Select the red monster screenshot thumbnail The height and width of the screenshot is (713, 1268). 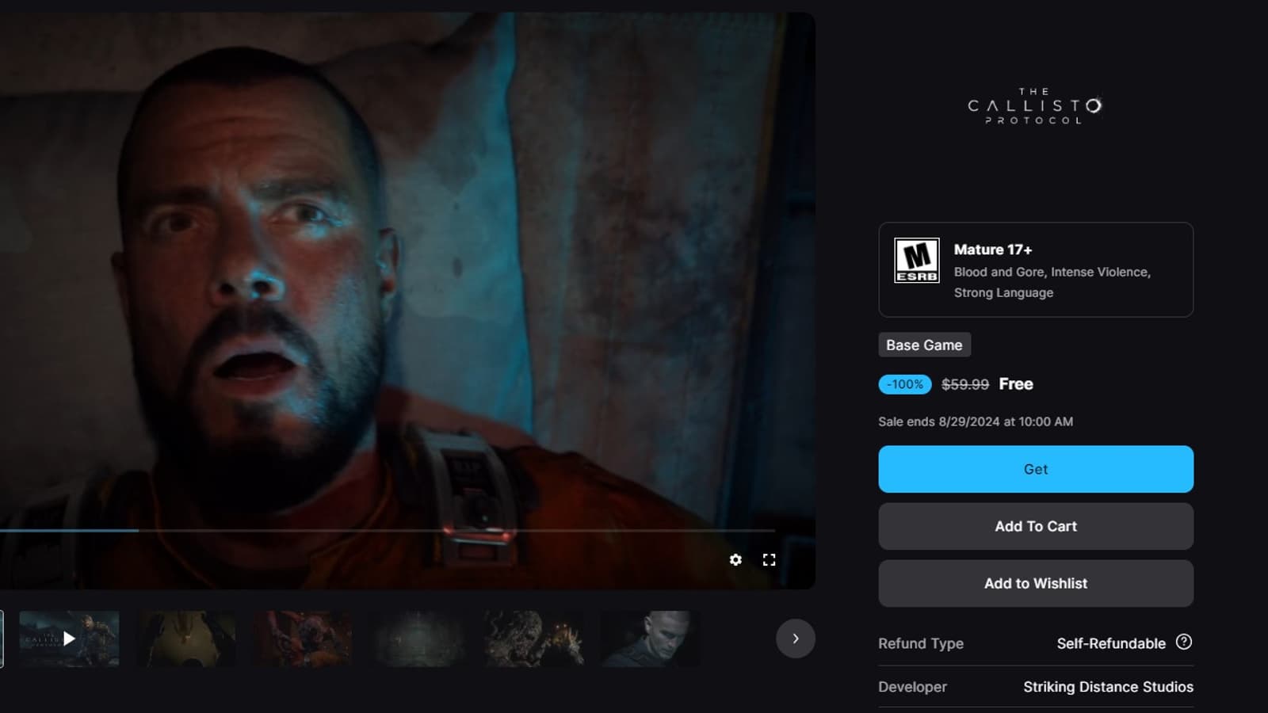pyautogui.click(x=302, y=639)
